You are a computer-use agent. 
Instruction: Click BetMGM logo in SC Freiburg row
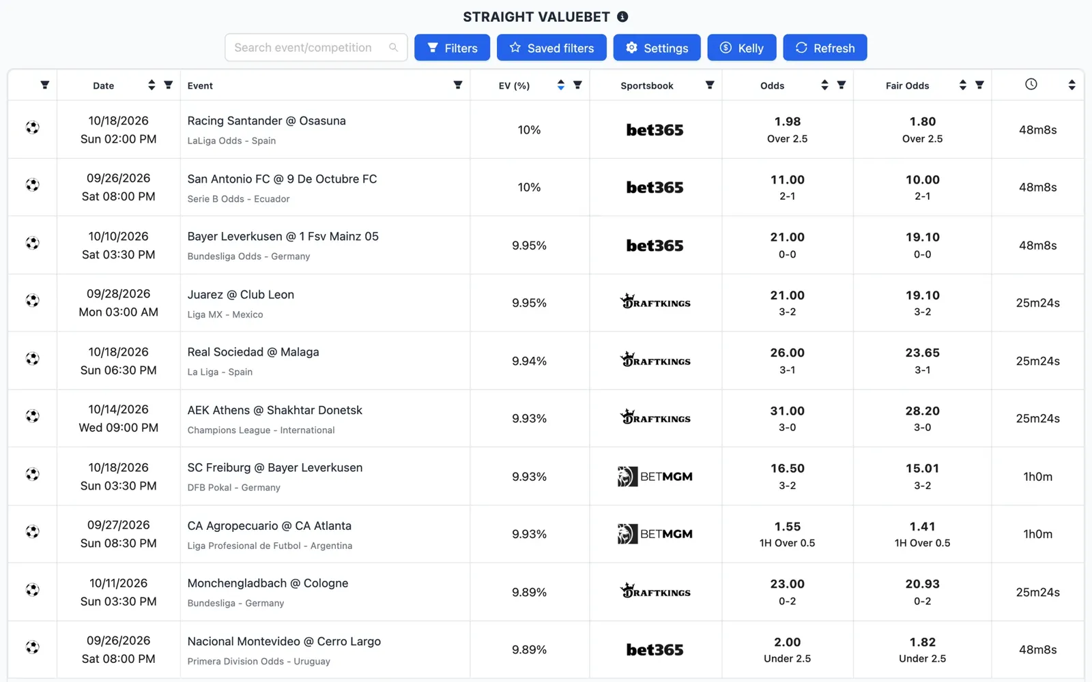[655, 477]
